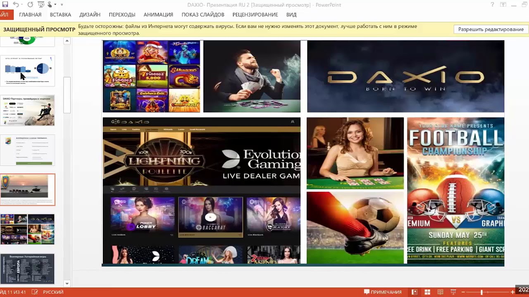Switch to Slide Sorter view icon
This screenshot has width=529, height=297.
(x=427, y=292)
